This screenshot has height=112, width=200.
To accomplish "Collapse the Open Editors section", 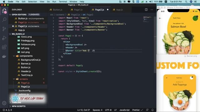I will click(10, 15).
